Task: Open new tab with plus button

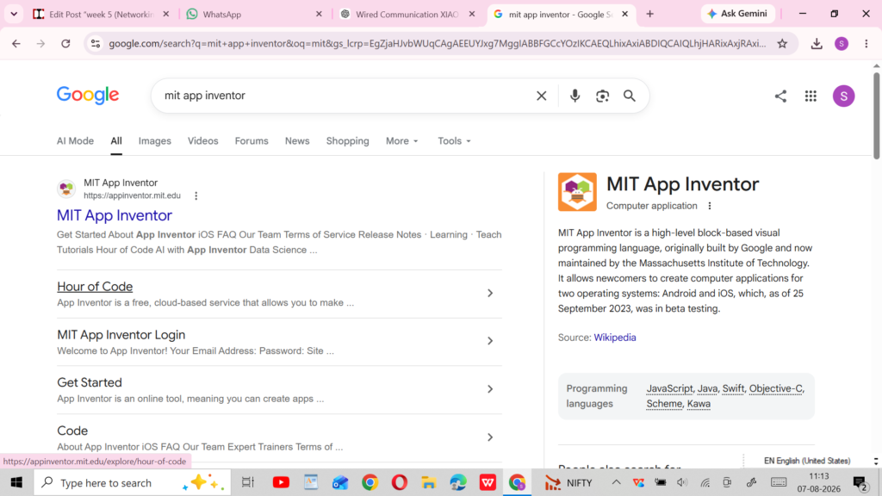Action: pyautogui.click(x=649, y=14)
